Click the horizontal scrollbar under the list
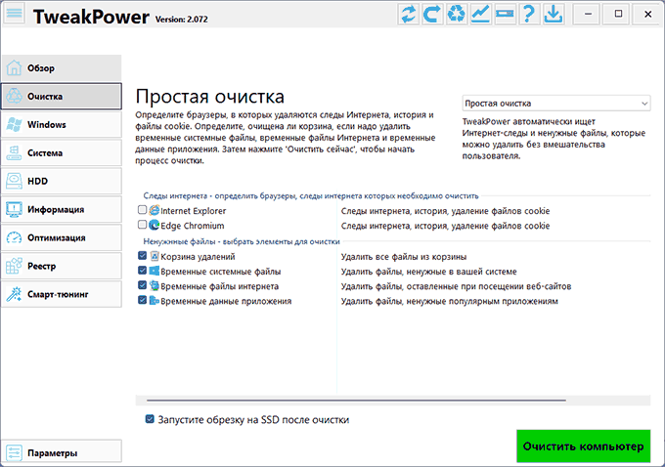This screenshot has height=467, width=665. [x=356, y=400]
